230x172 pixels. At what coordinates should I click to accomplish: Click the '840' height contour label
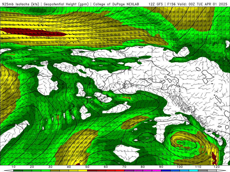click(x=37, y=75)
